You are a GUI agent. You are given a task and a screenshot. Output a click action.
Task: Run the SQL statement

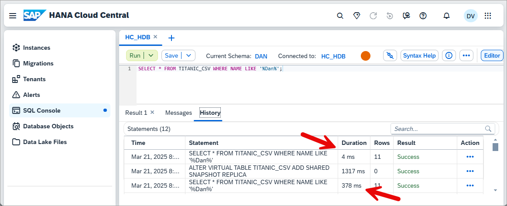pos(135,55)
